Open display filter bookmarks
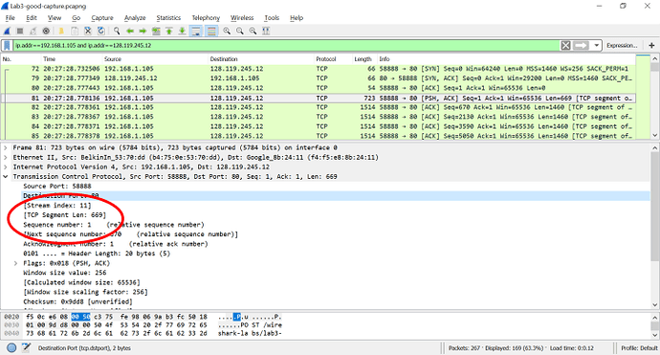Screen dimensions: 660x355 click(7, 45)
